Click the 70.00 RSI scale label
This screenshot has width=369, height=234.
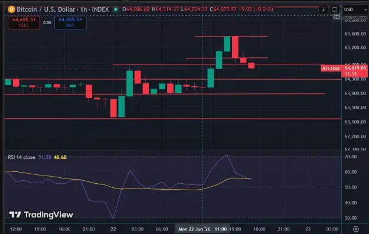click(351, 157)
